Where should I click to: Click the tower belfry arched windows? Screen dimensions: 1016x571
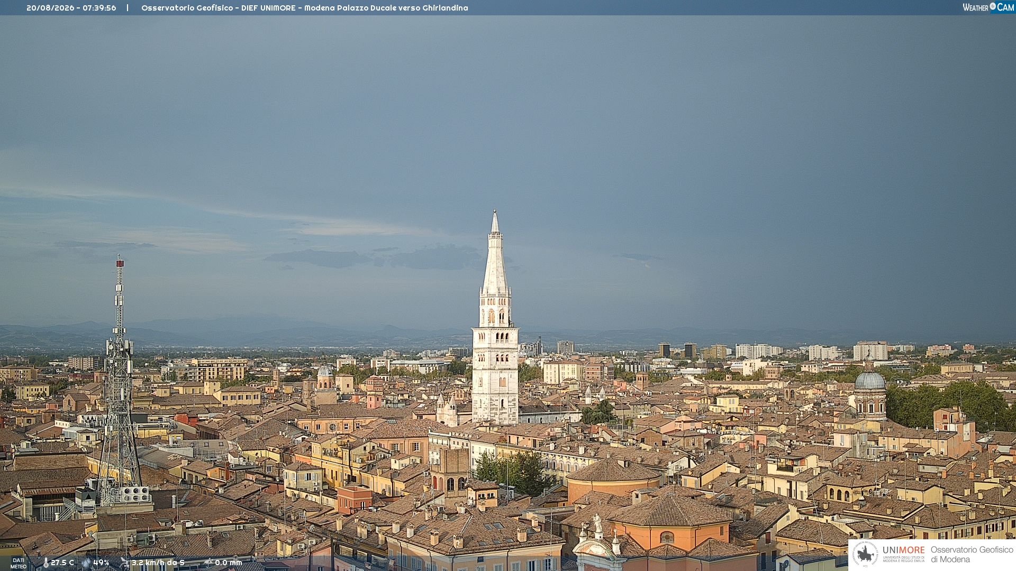(495, 316)
